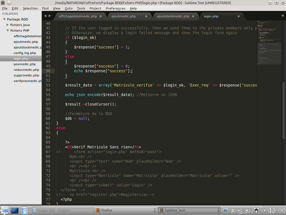This screenshot has width=286, height=215.
Task: Open the application launcher menu icon
Action: tap(5, 210)
